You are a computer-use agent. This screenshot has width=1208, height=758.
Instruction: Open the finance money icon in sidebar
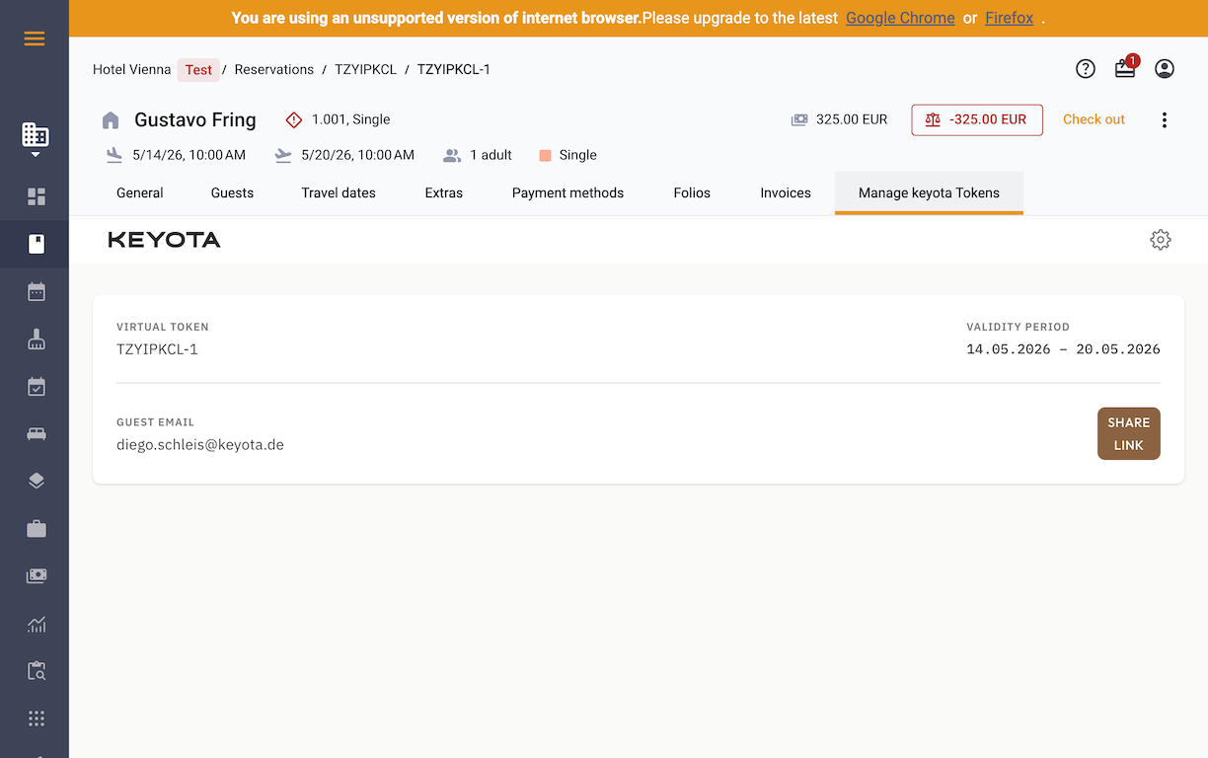37,575
